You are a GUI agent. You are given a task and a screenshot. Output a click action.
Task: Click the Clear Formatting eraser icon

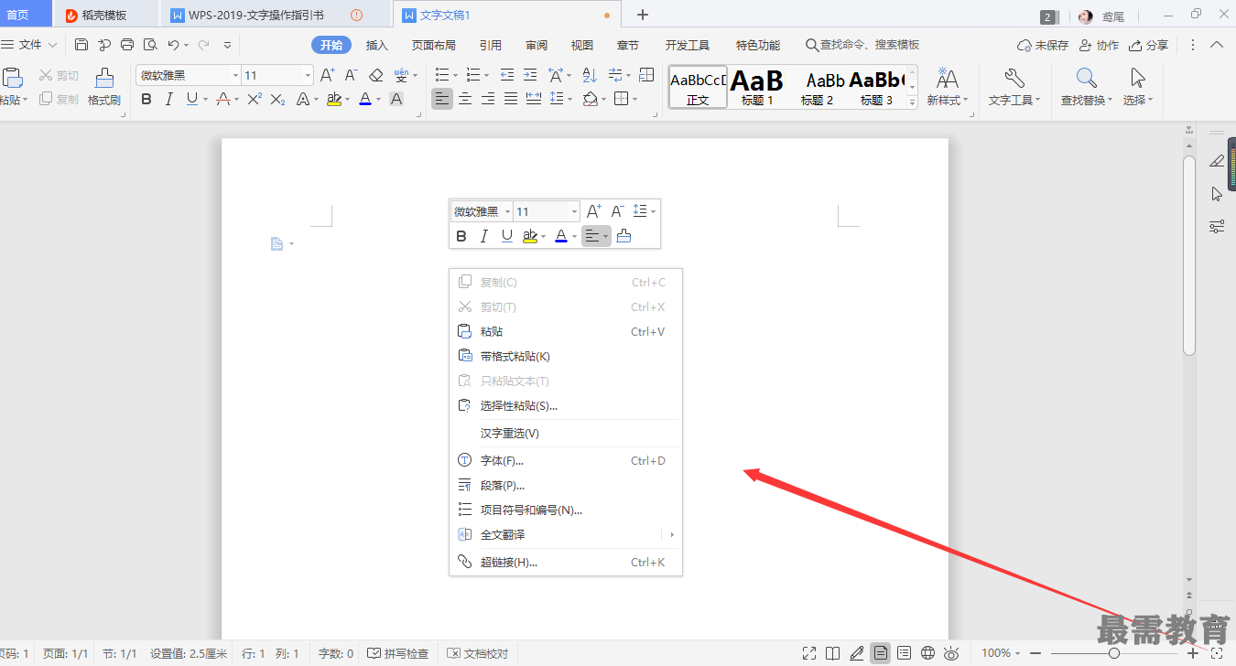[x=375, y=75]
